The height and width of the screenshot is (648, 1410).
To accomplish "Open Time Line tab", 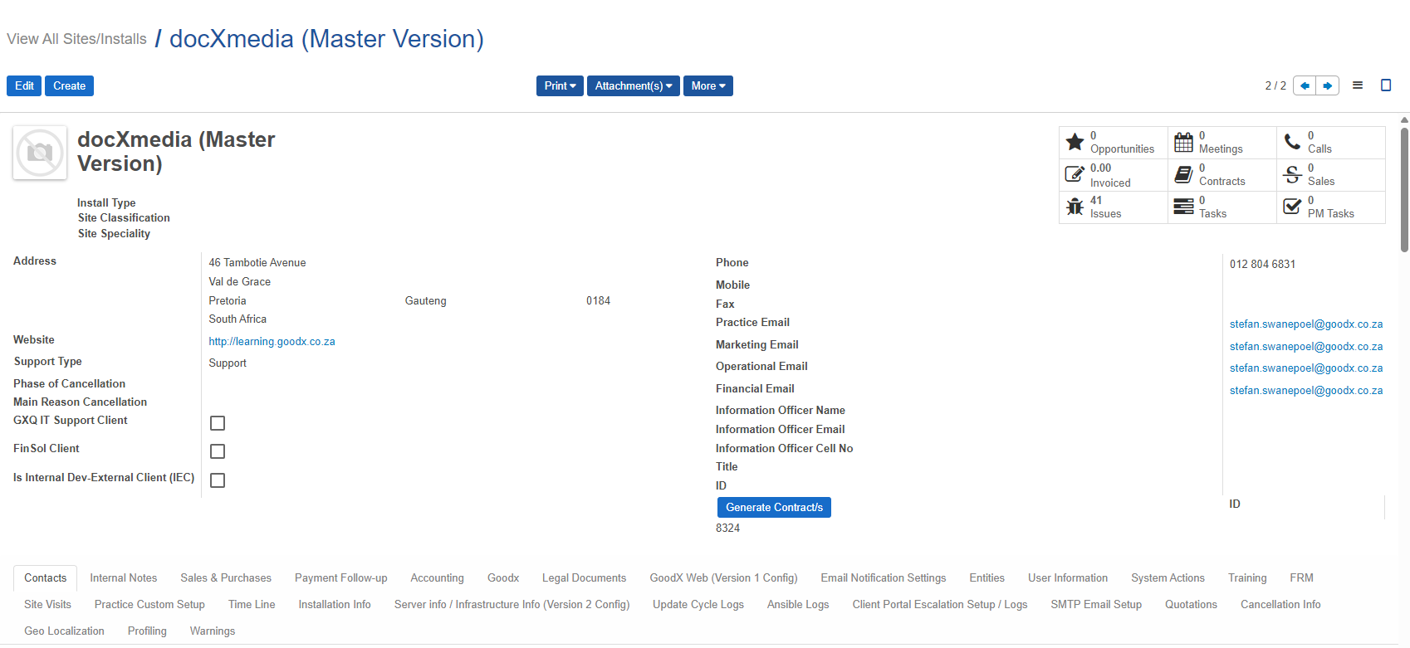I will click(252, 605).
